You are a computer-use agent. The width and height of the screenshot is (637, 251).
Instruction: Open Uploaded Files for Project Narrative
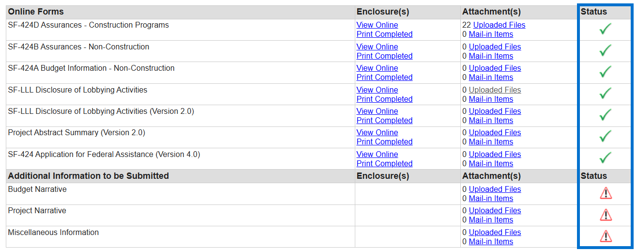(x=495, y=211)
